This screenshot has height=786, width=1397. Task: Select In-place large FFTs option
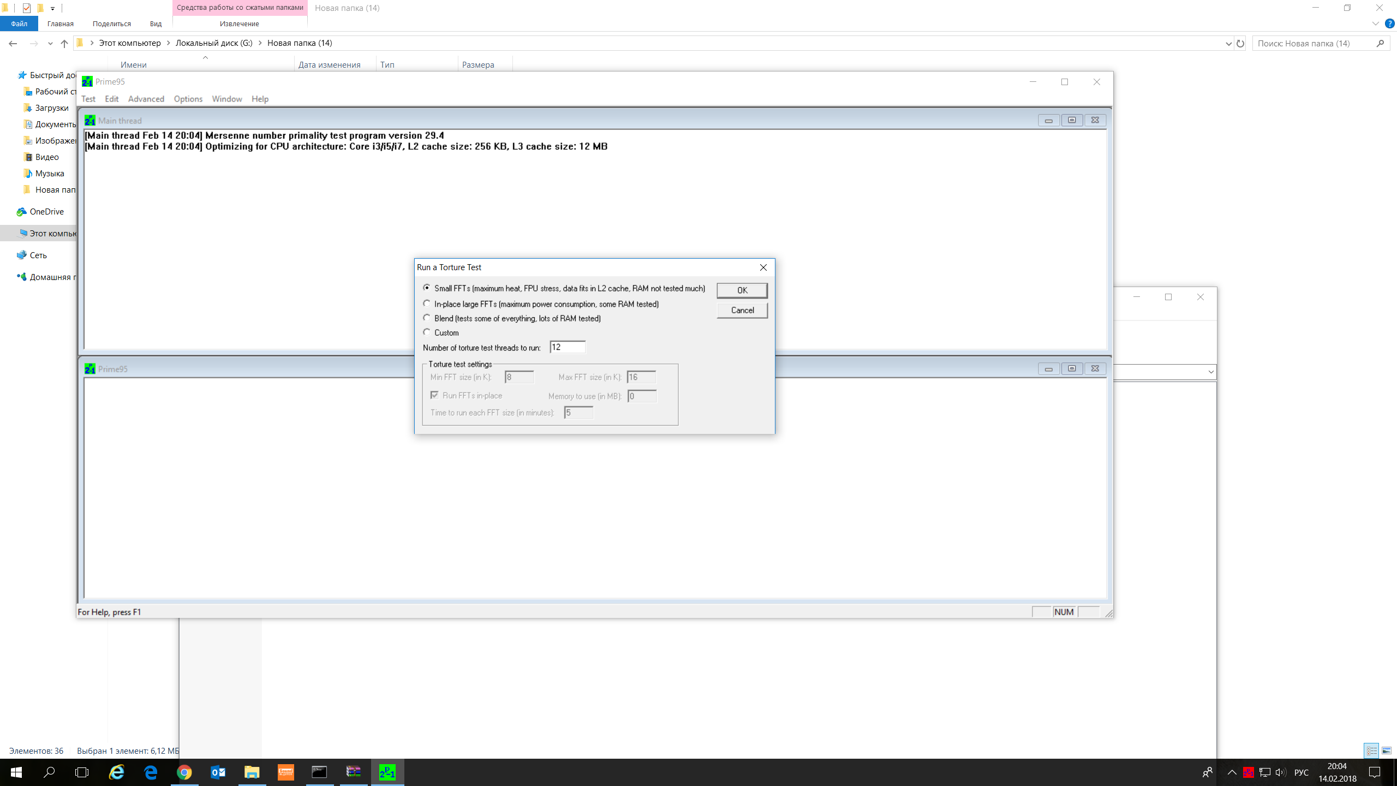tap(427, 303)
